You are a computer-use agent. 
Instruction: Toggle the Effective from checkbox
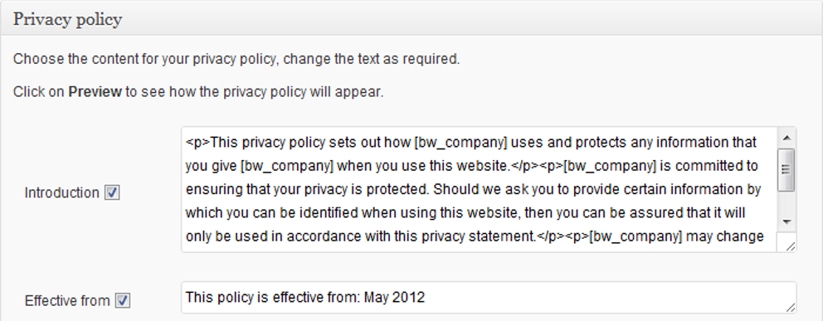[x=122, y=301]
